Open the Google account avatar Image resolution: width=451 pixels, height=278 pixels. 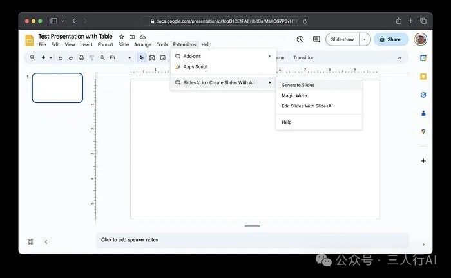421,39
